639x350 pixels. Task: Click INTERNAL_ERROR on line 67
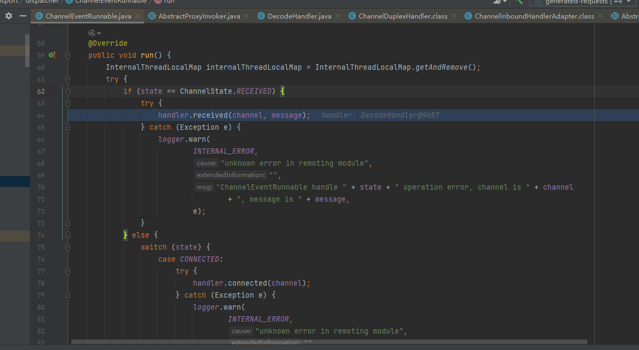[x=224, y=151]
